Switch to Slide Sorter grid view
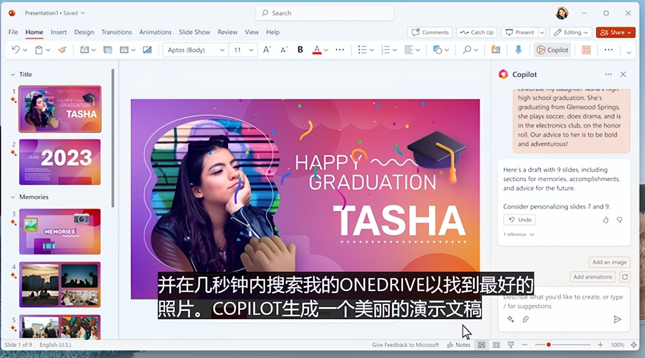This screenshot has height=358, width=645. pyautogui.click(x=496, y=345)
